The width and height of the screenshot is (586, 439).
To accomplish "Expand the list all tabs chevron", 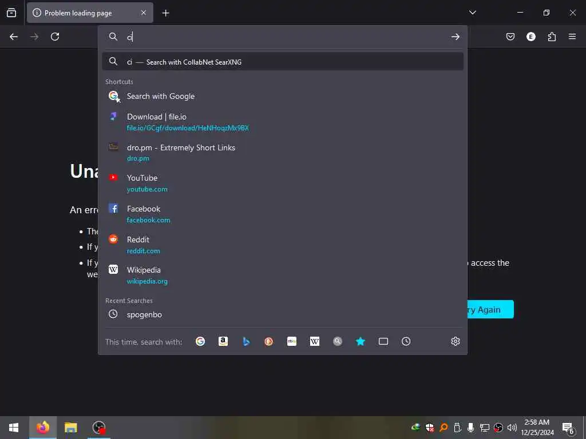I will 473,13.
